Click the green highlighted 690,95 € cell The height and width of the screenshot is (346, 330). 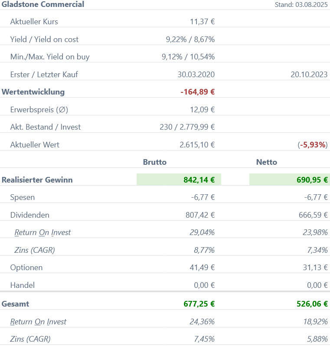[289, 180]
